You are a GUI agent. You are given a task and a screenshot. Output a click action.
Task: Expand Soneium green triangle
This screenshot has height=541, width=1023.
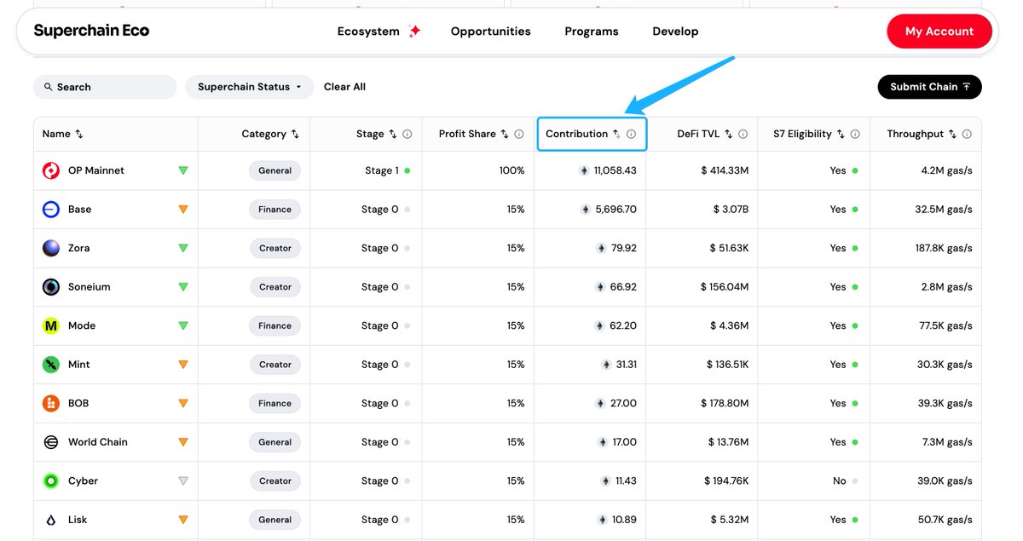[x=183, y=287]
